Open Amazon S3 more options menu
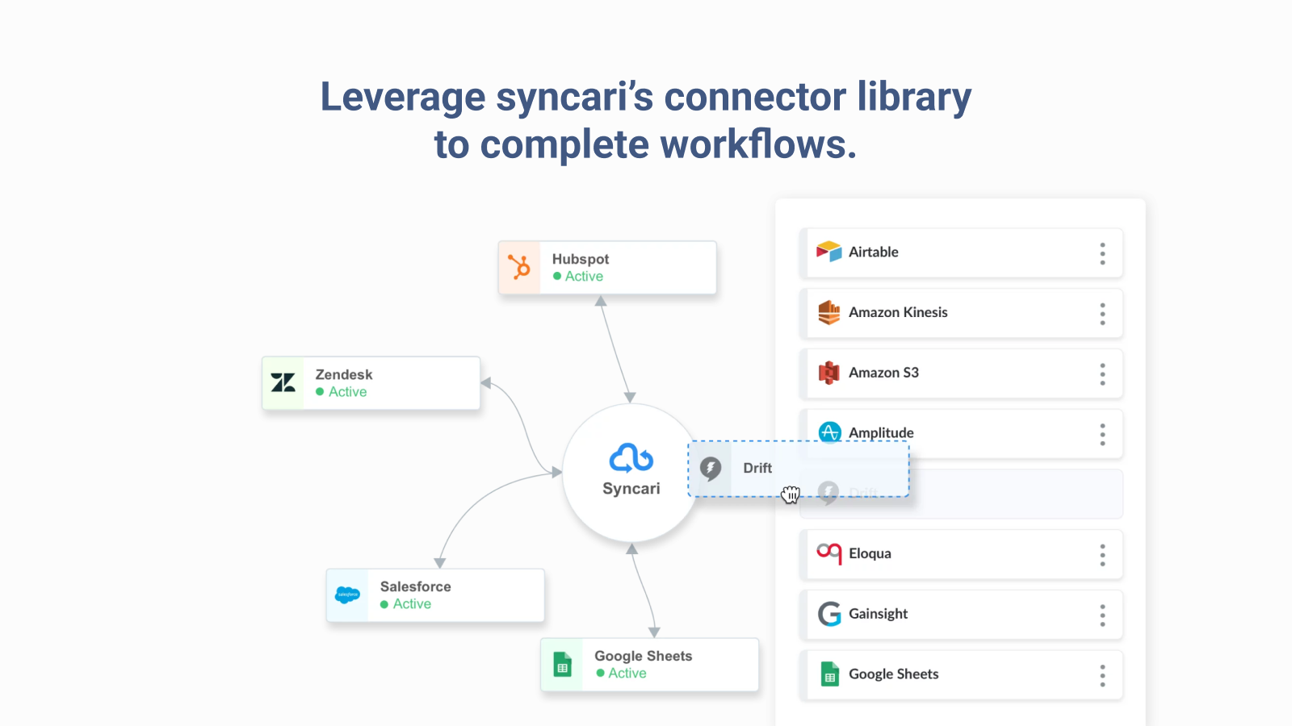This screenshot has height=726, width=1292. [x=1102, y=374]
